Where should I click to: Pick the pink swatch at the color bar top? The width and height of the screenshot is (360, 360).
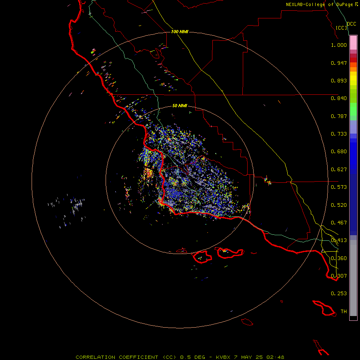point(353,42)
